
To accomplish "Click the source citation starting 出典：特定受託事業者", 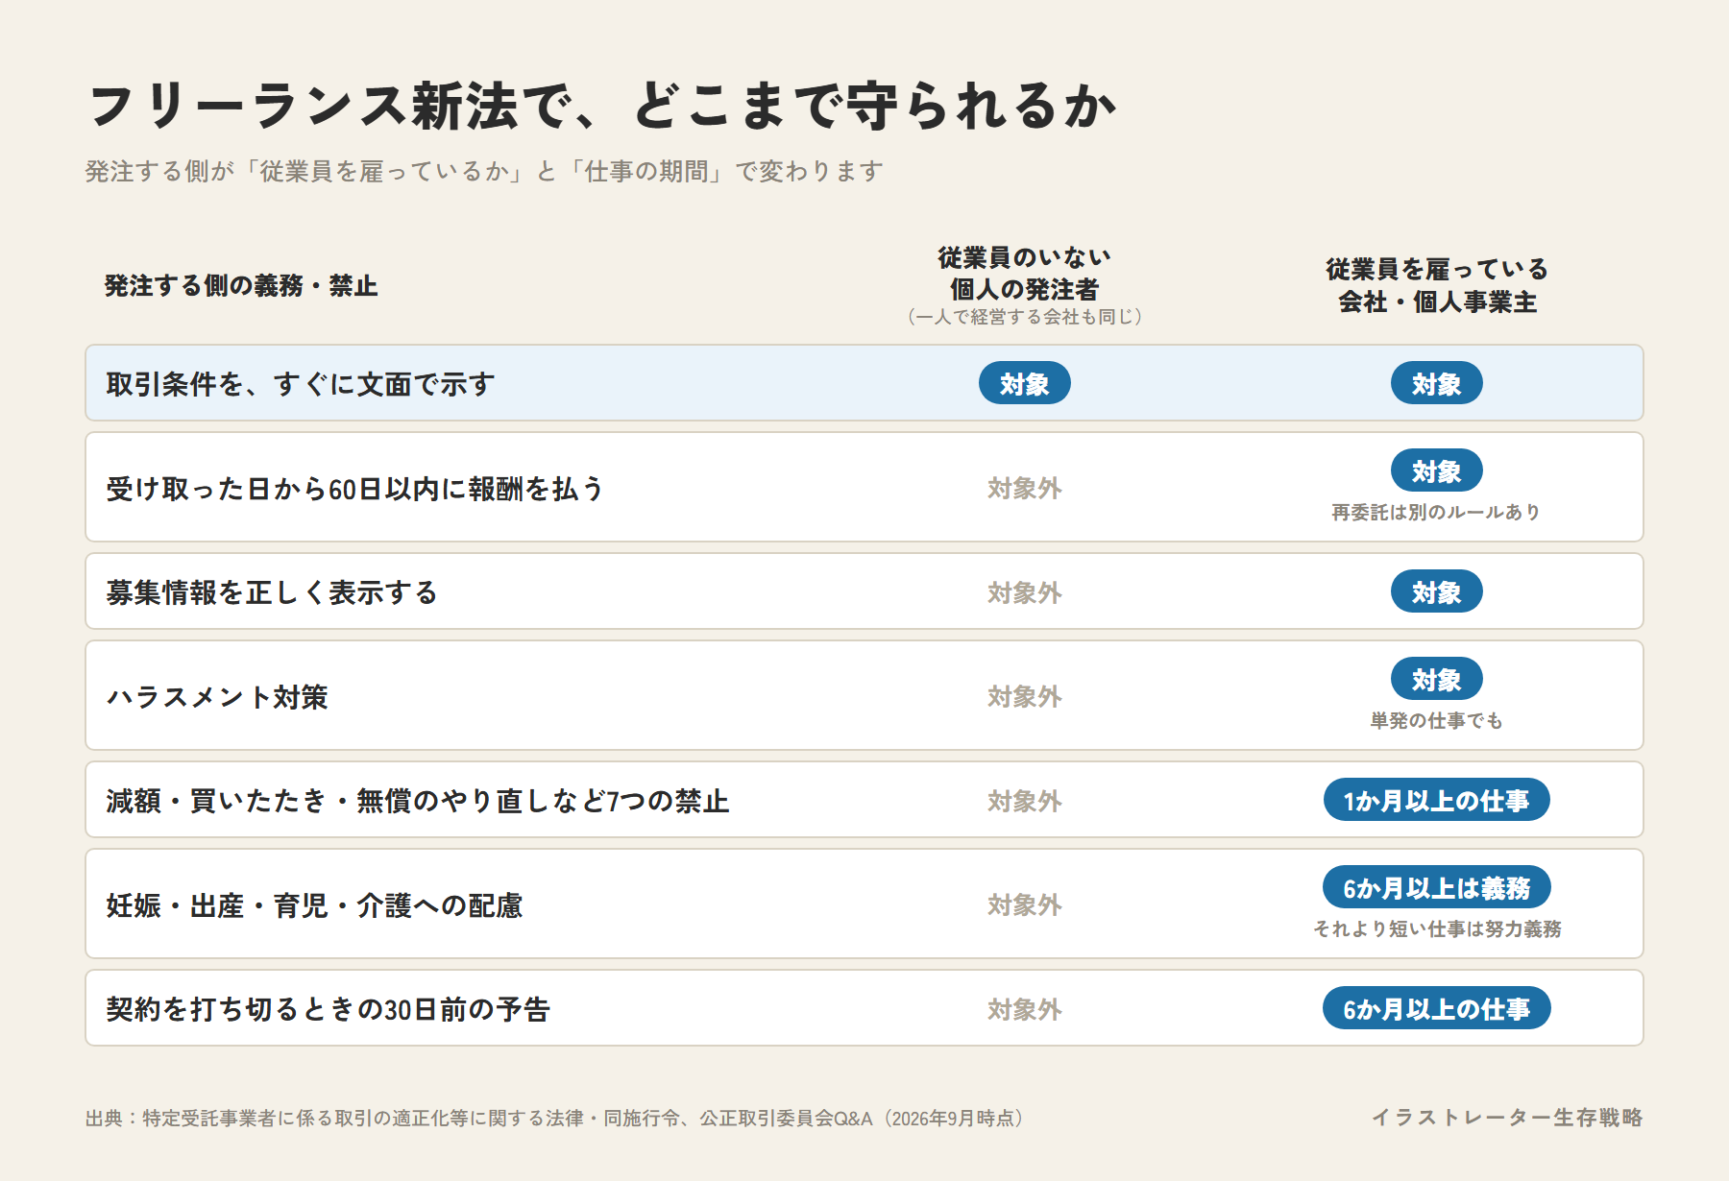I will click(x=557, y=1119).
